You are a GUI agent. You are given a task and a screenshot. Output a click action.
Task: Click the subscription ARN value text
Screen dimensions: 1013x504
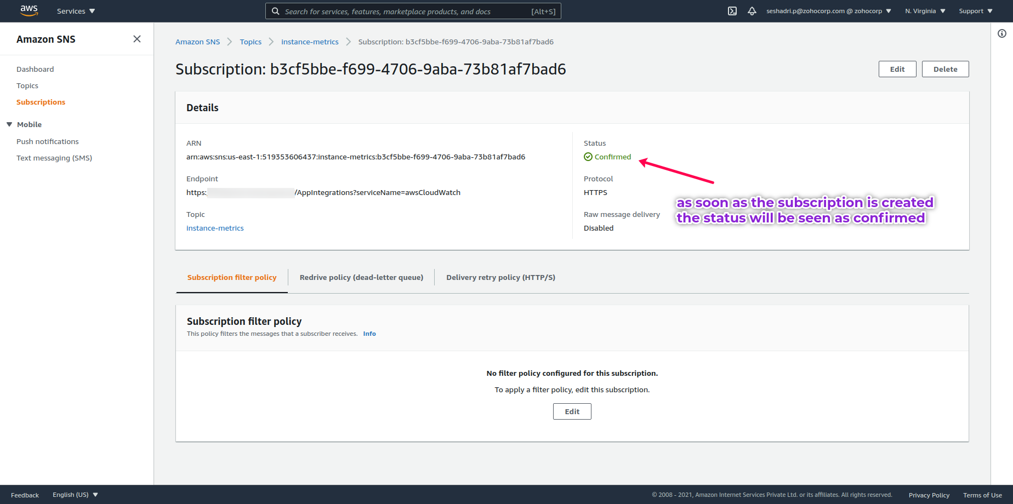(x=356, y=157)
